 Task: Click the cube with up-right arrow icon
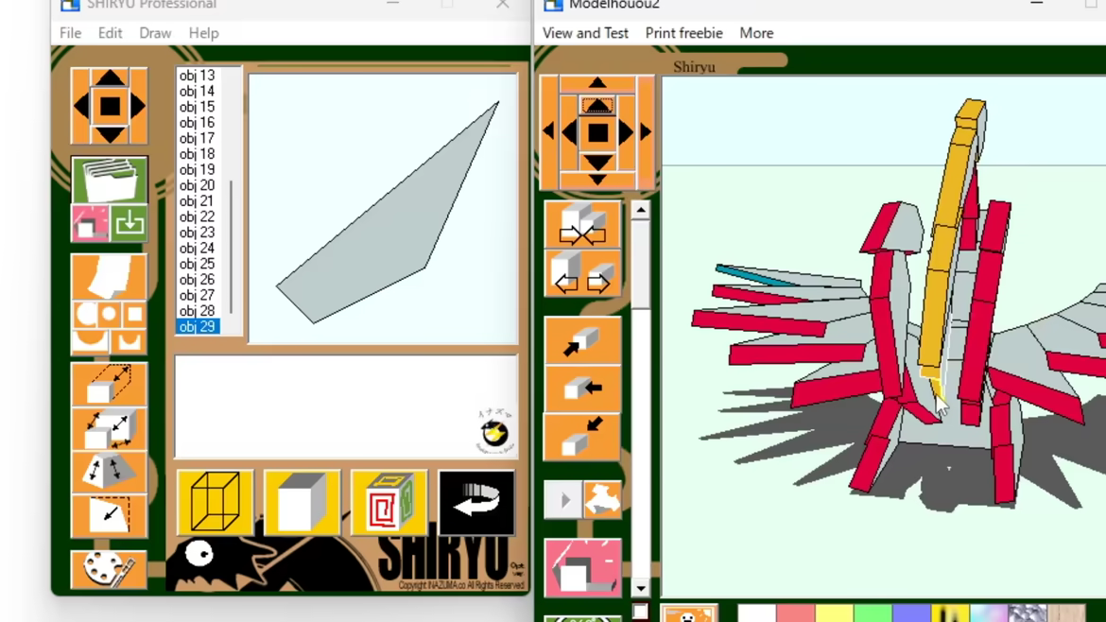coord(582,341)
